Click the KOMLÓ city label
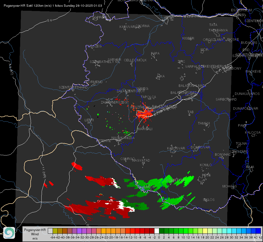Viewport: 263px width, 242px height. click(206, 165)
